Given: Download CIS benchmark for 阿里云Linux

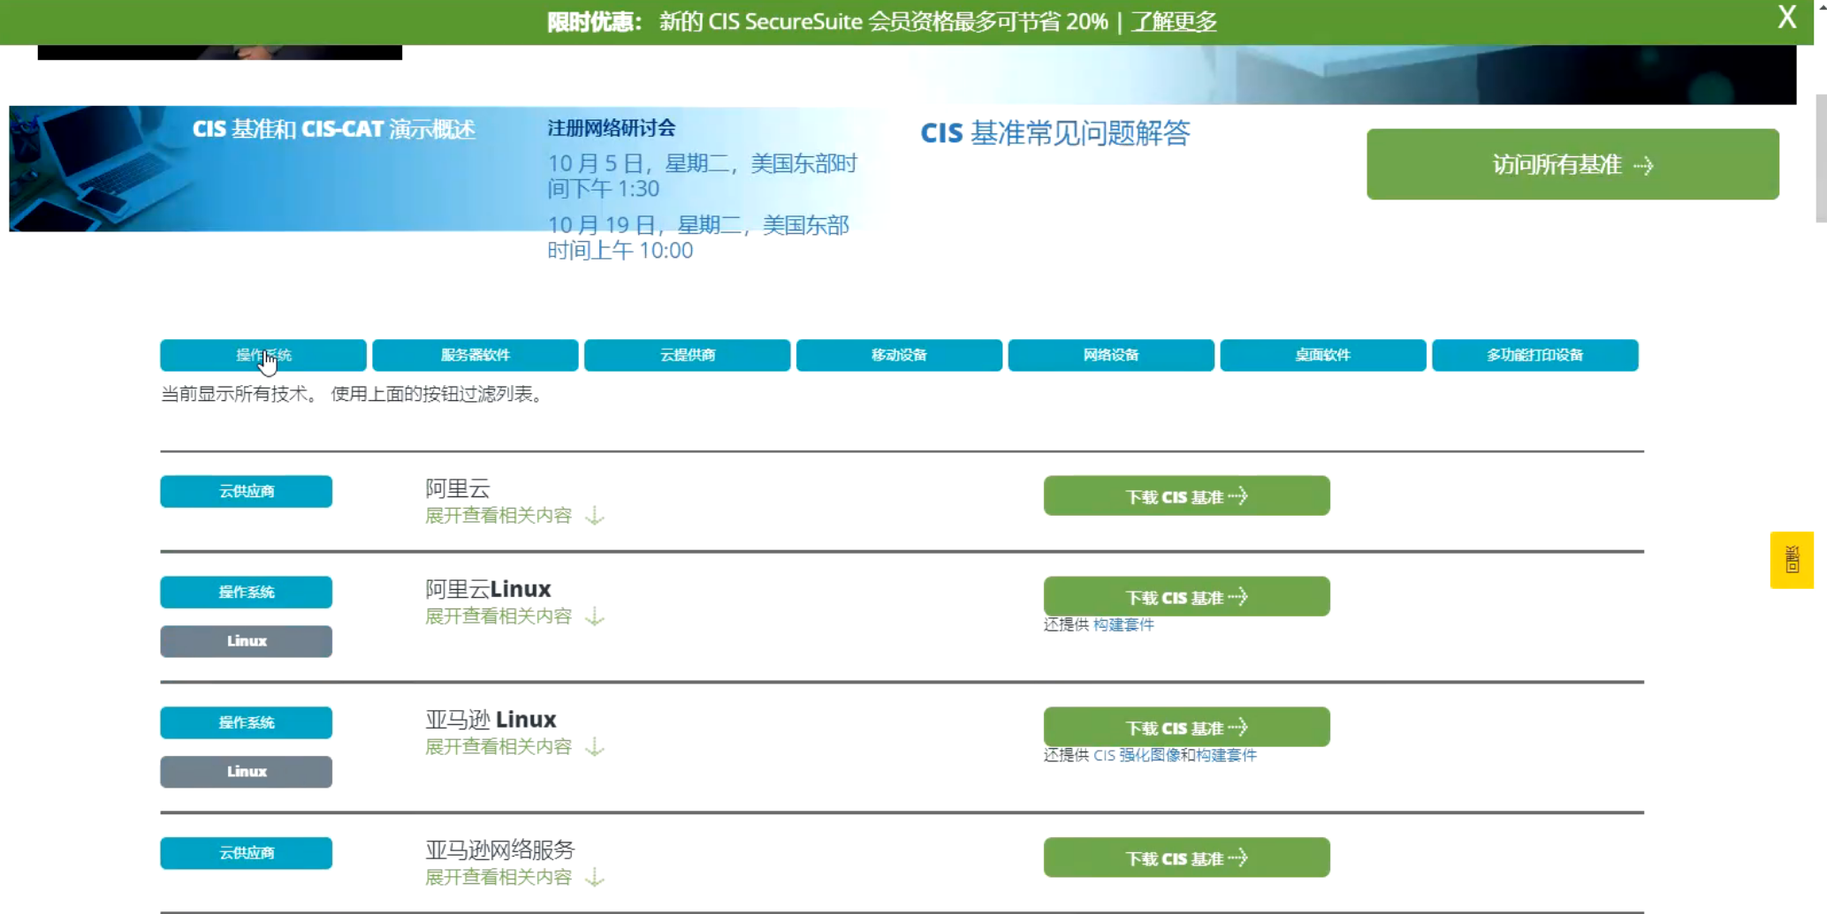Looking at the screenshot, I should pyautogui.click(x=1186, y=597).
